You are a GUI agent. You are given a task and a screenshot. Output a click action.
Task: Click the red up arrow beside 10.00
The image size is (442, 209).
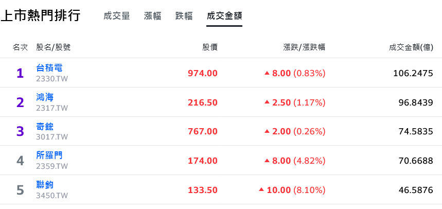click(x=261, y=190)
